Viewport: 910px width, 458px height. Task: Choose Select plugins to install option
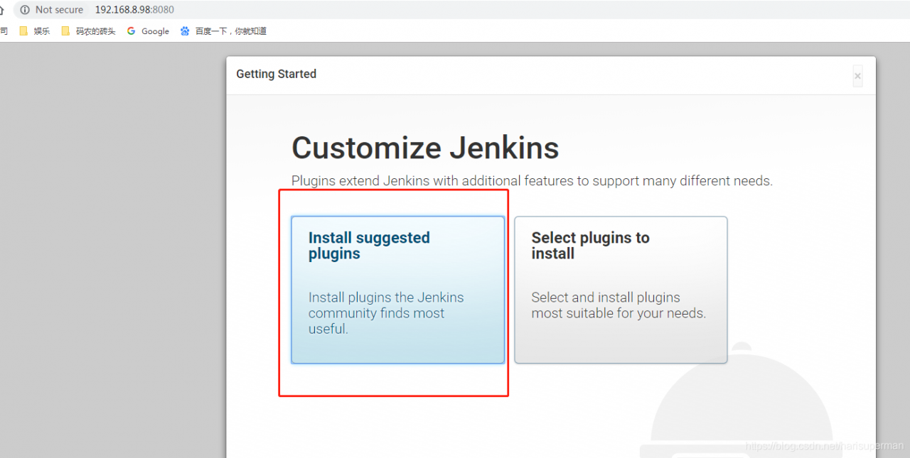(x=620, y=290)
